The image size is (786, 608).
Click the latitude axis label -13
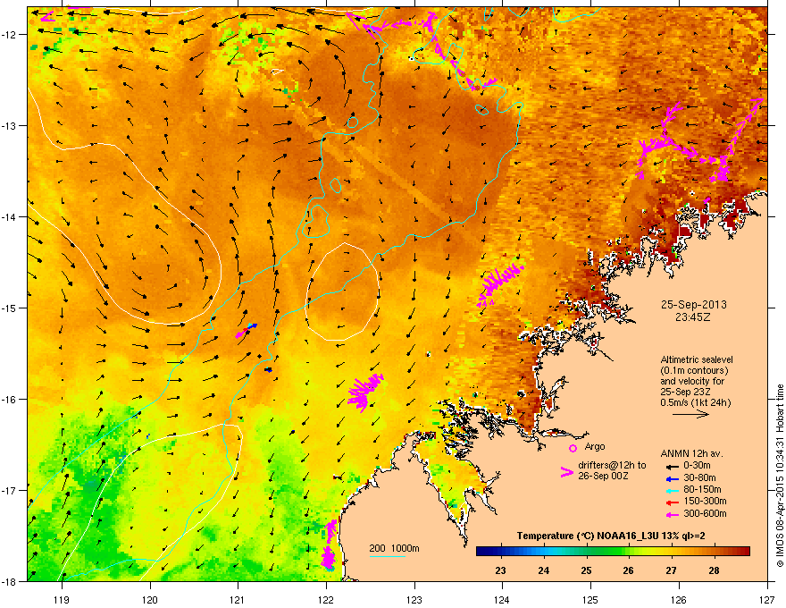click(x=9, y=125)
